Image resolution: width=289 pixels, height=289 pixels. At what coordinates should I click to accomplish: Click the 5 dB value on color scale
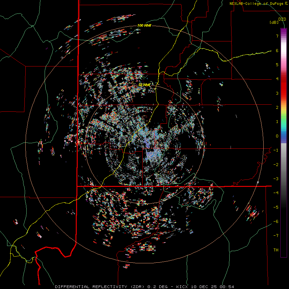277,65
